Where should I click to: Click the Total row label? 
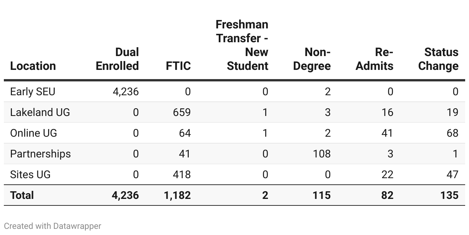pyautogui.click(x=22, y=195)
